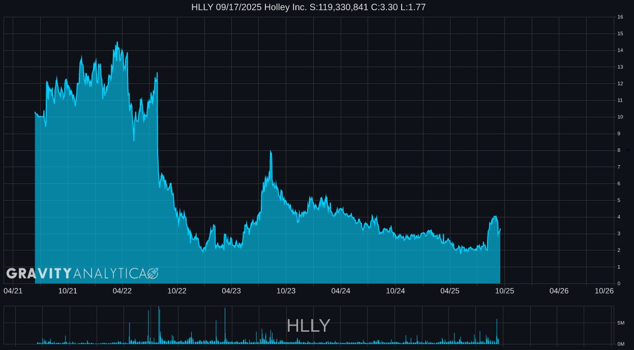Click the 04/22 x-axis date label
The image size is (634, 350).
point(122,291)
